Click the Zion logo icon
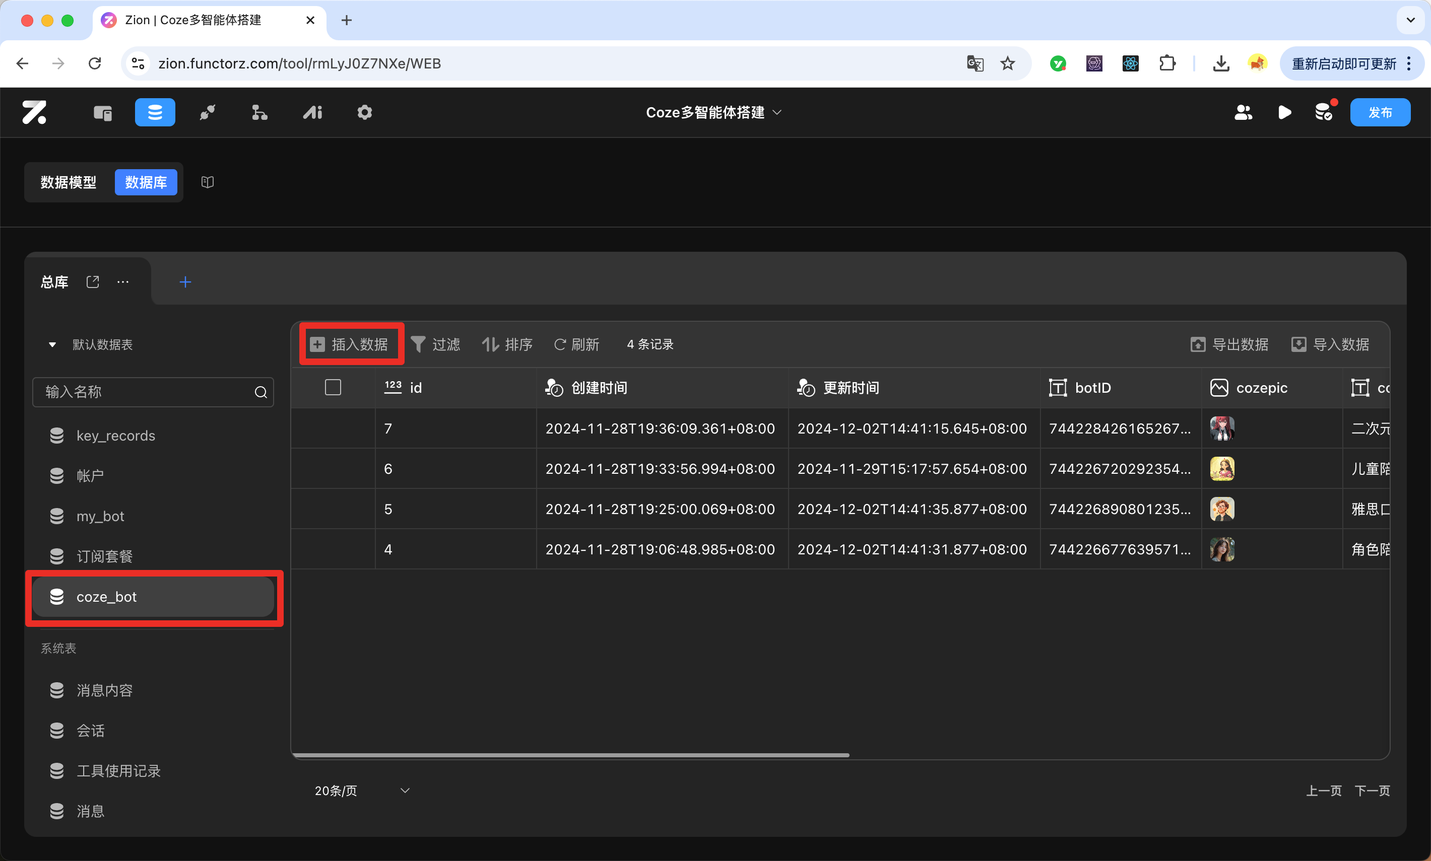Viewport: 1431px width, 861px height. click(34, 112)
